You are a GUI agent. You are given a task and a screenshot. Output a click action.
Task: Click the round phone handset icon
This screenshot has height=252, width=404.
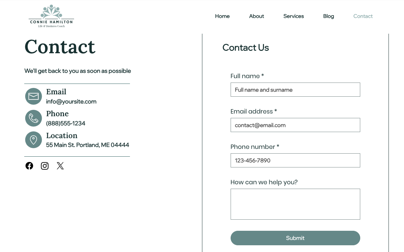coord(33,118)
